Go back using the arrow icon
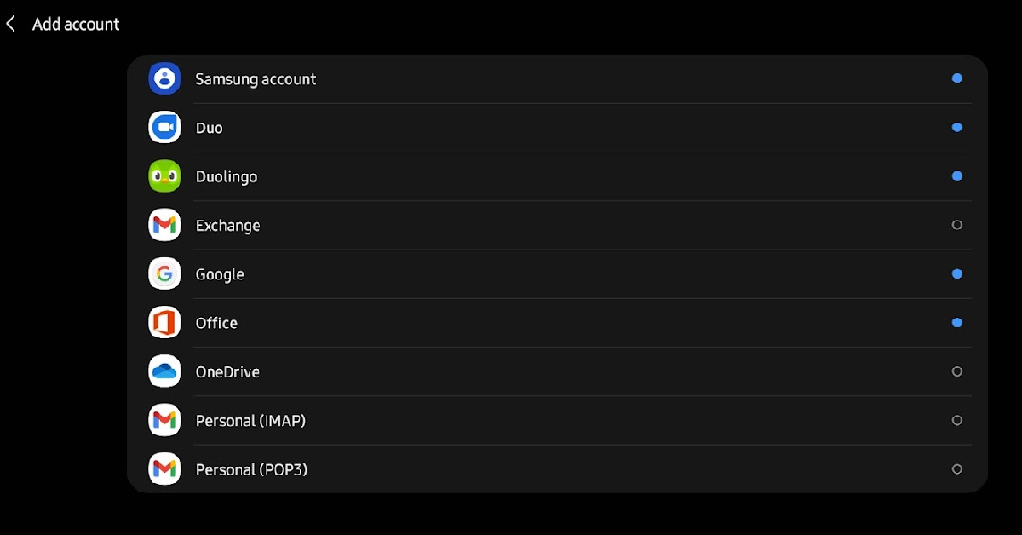1022x535 pixels. pos(11,25)
